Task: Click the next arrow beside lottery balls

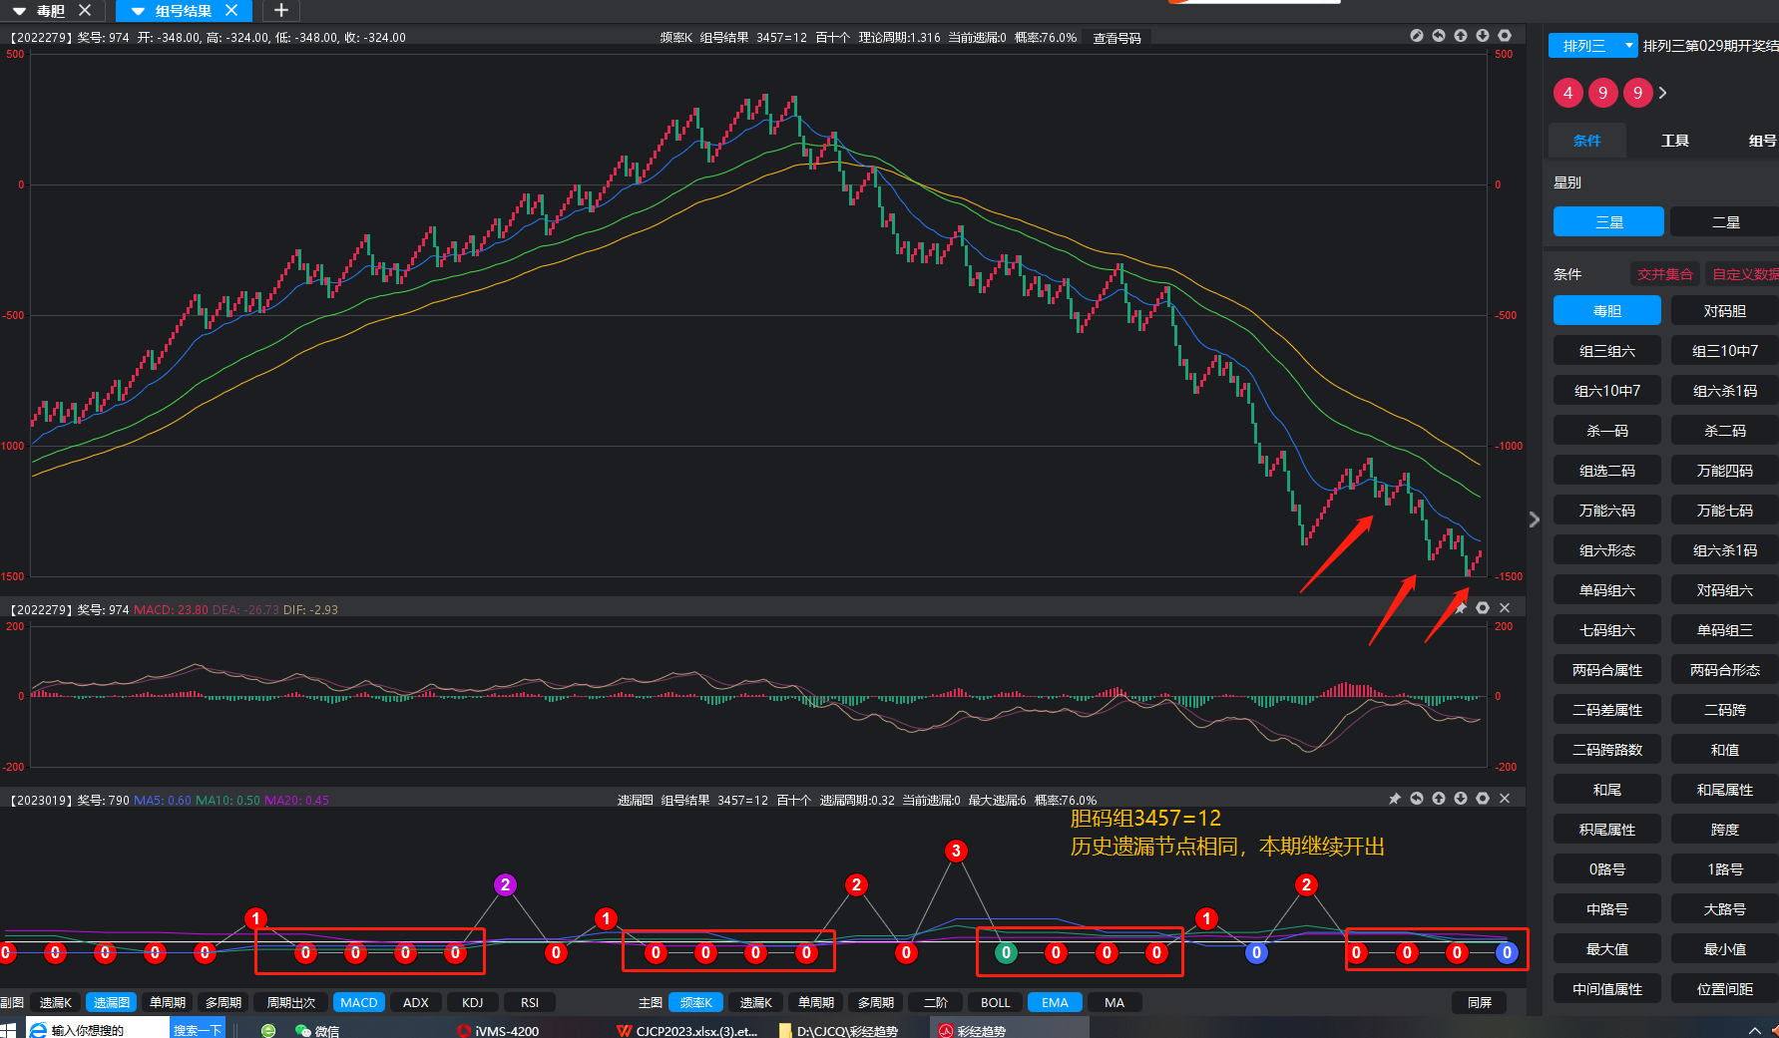Action: pos(1662,93)
